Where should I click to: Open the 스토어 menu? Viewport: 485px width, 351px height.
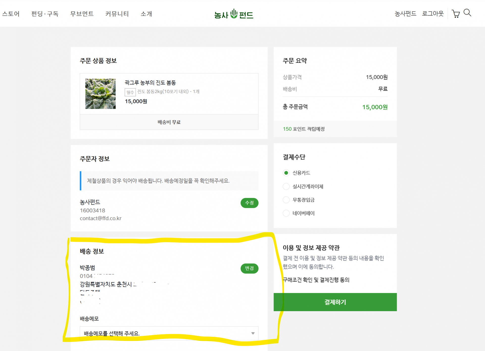point(11,14)
